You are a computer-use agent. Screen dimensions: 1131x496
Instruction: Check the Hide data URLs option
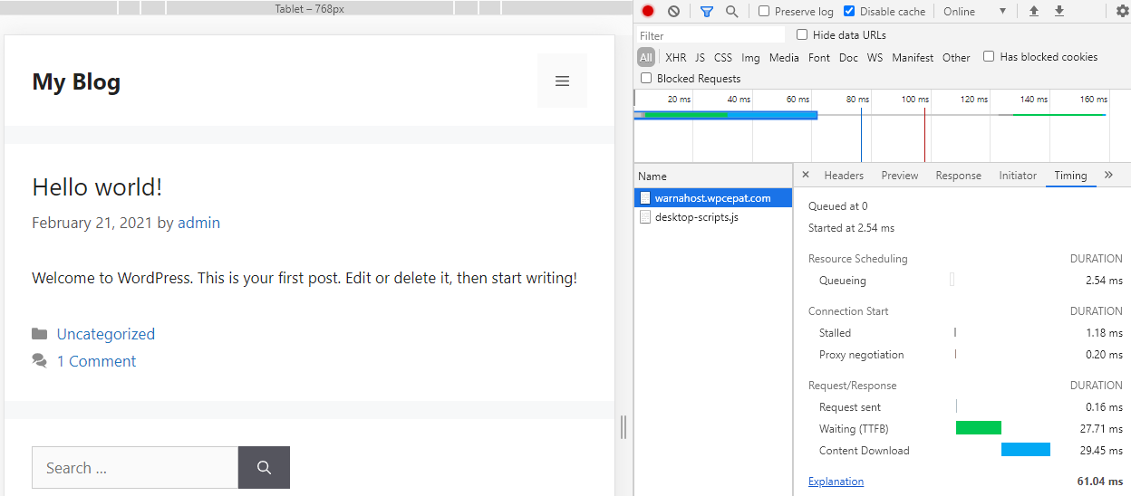tap(802, 35)
